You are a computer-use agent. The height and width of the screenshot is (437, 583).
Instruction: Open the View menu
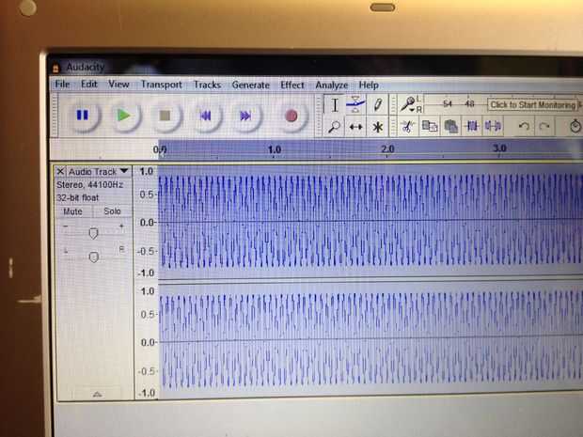(x=118, y=85)
